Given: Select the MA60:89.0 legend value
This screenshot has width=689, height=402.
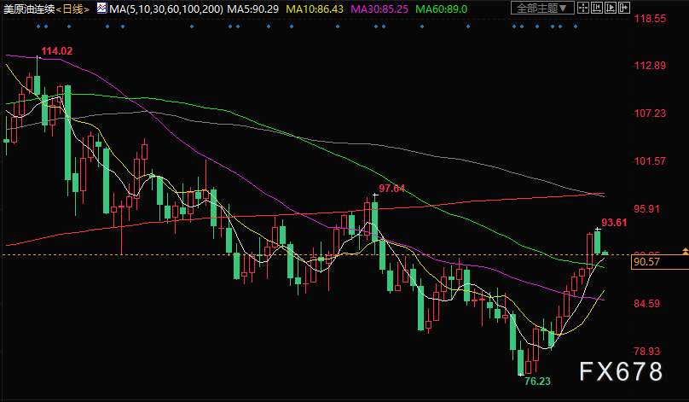Looking at the screenshot, I should click(x=441, y=9).
